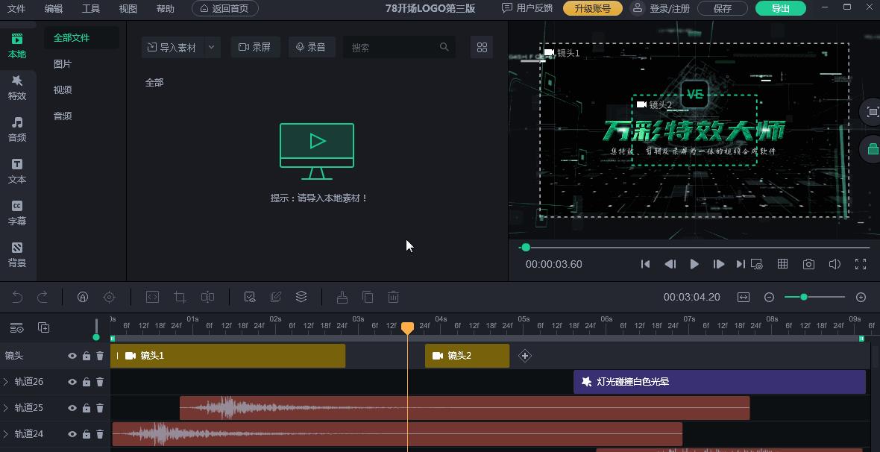Expand 轨道25 track row
Viewport: 880px width, 452px height.
[x=6, y=408]
